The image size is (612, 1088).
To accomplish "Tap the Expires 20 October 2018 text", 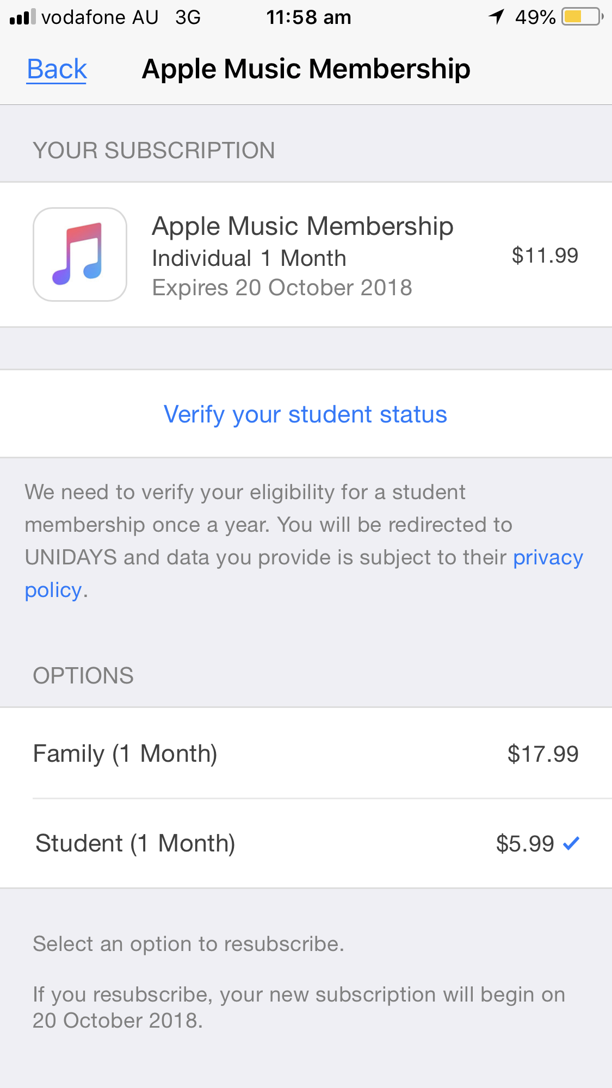I will [282, 288].
